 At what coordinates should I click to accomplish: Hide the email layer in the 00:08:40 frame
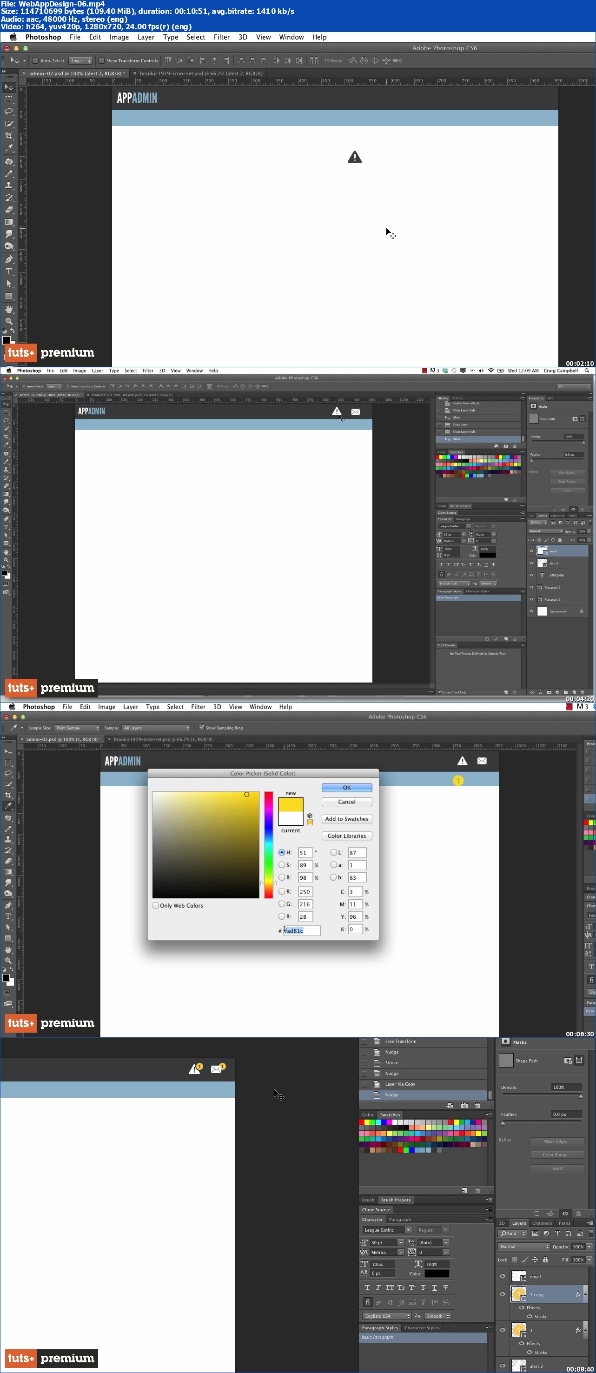pyautogui.click(x=502, y=1276)
